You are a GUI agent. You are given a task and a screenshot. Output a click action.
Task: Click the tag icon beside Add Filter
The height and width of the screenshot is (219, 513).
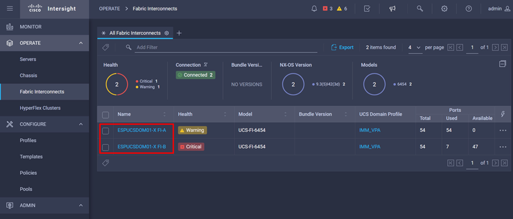[105, 48]
